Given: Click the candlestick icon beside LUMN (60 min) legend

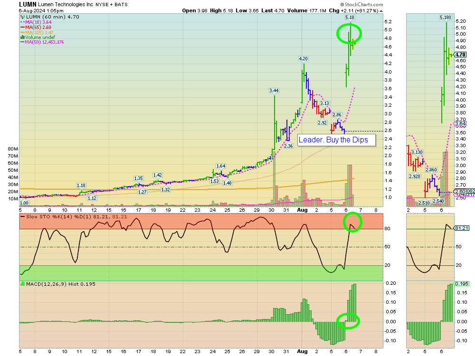Looking at the screenshot, I should (x=22, y=17).
